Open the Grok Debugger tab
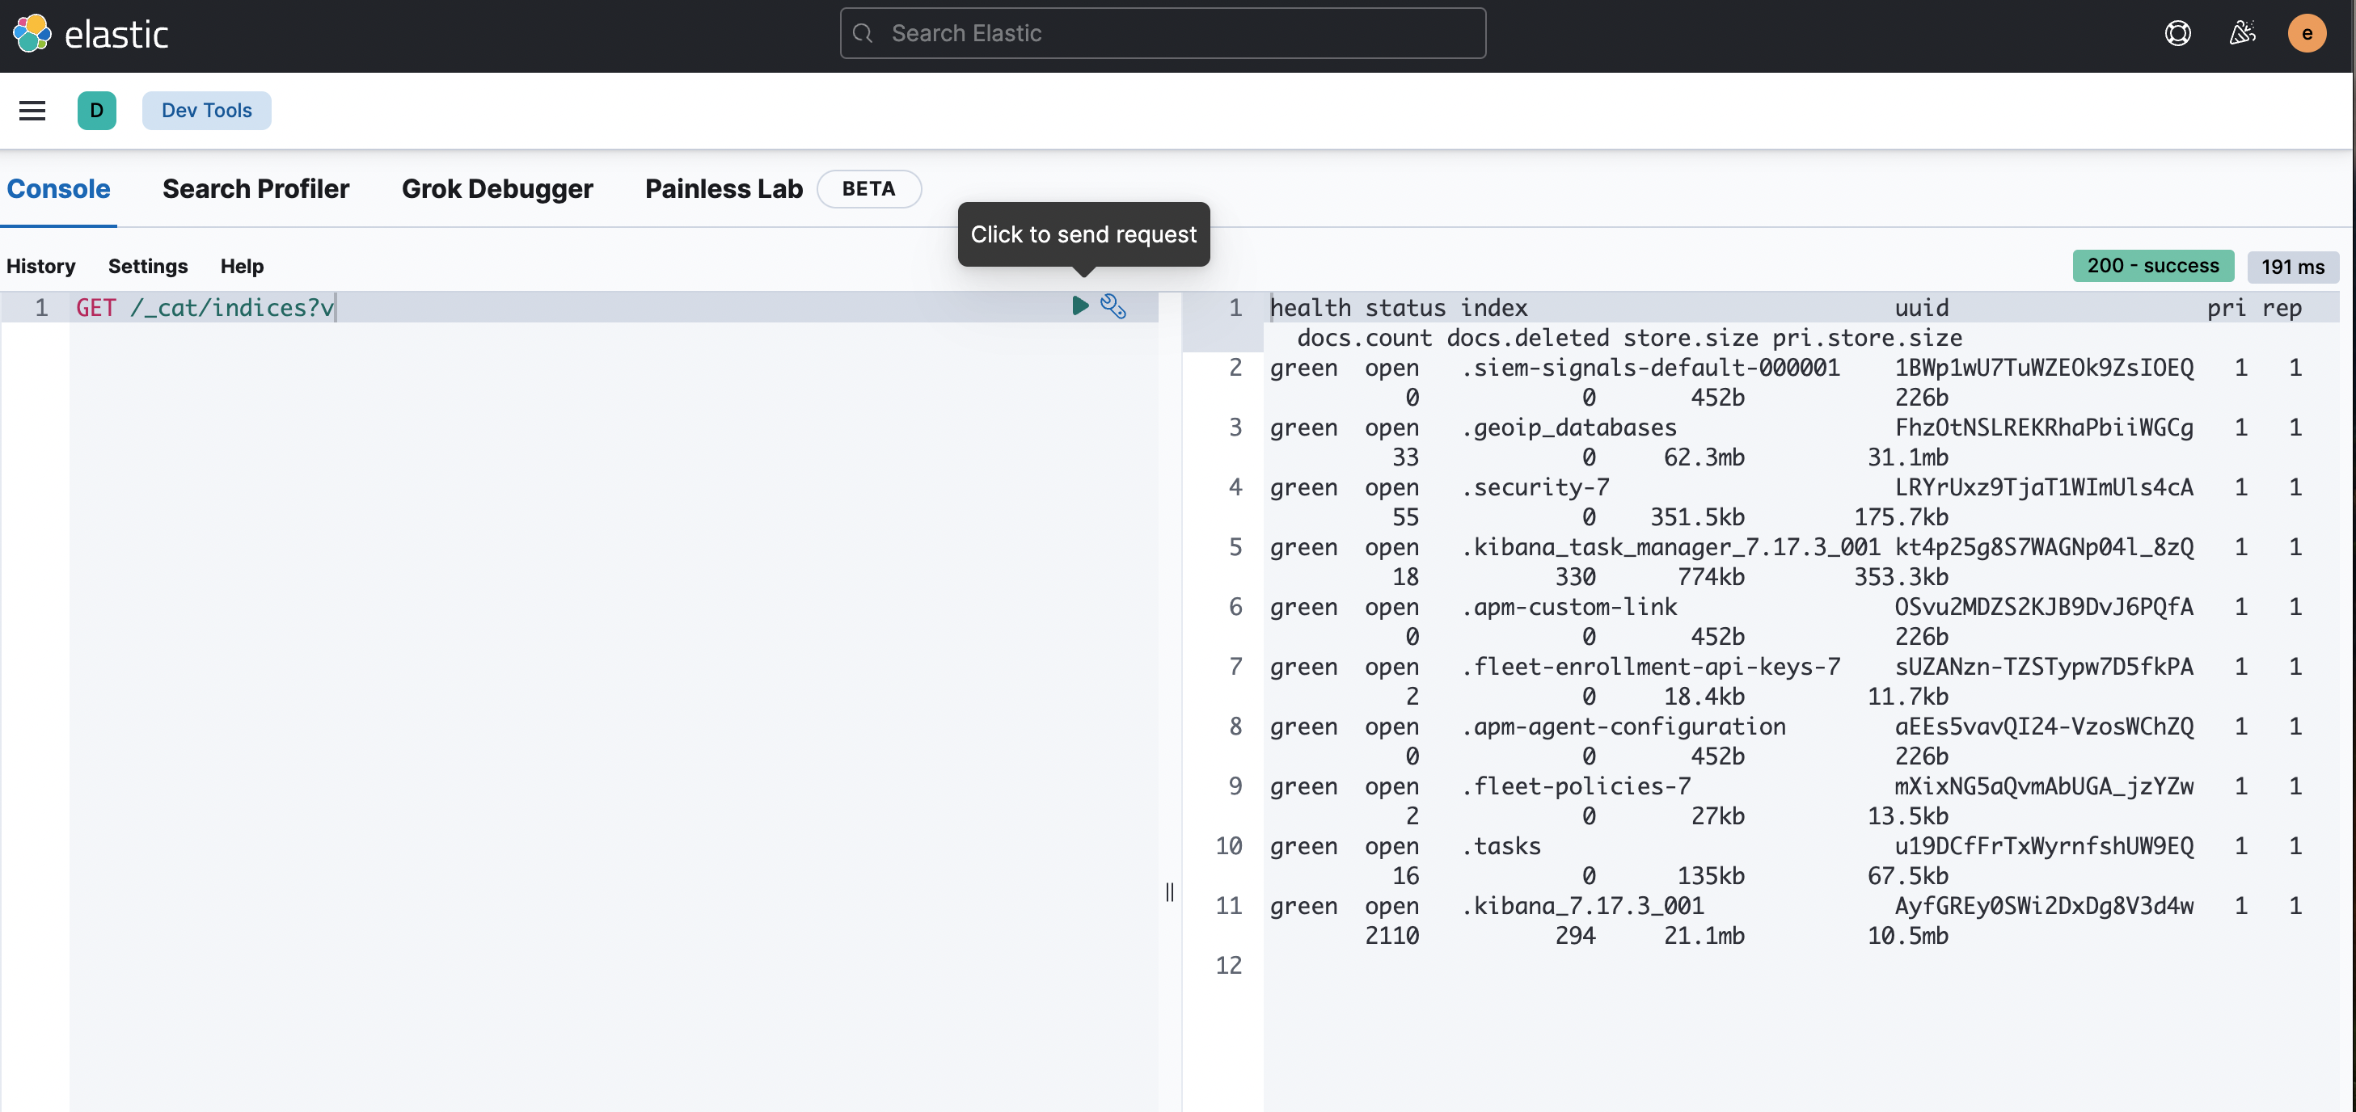 point(496,188)
